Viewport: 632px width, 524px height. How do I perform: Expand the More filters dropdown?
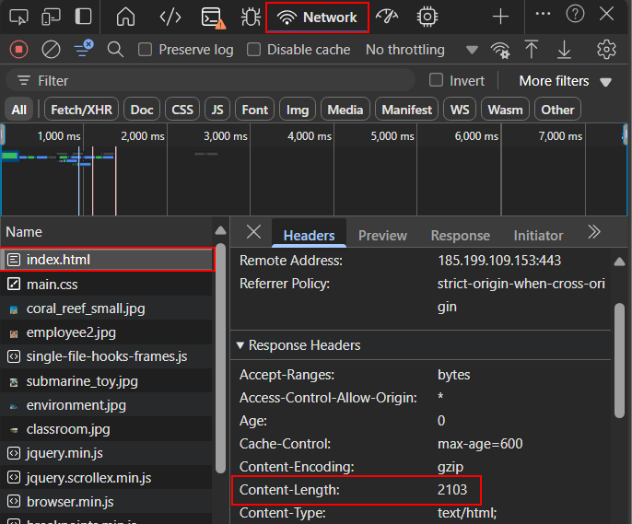565,81
